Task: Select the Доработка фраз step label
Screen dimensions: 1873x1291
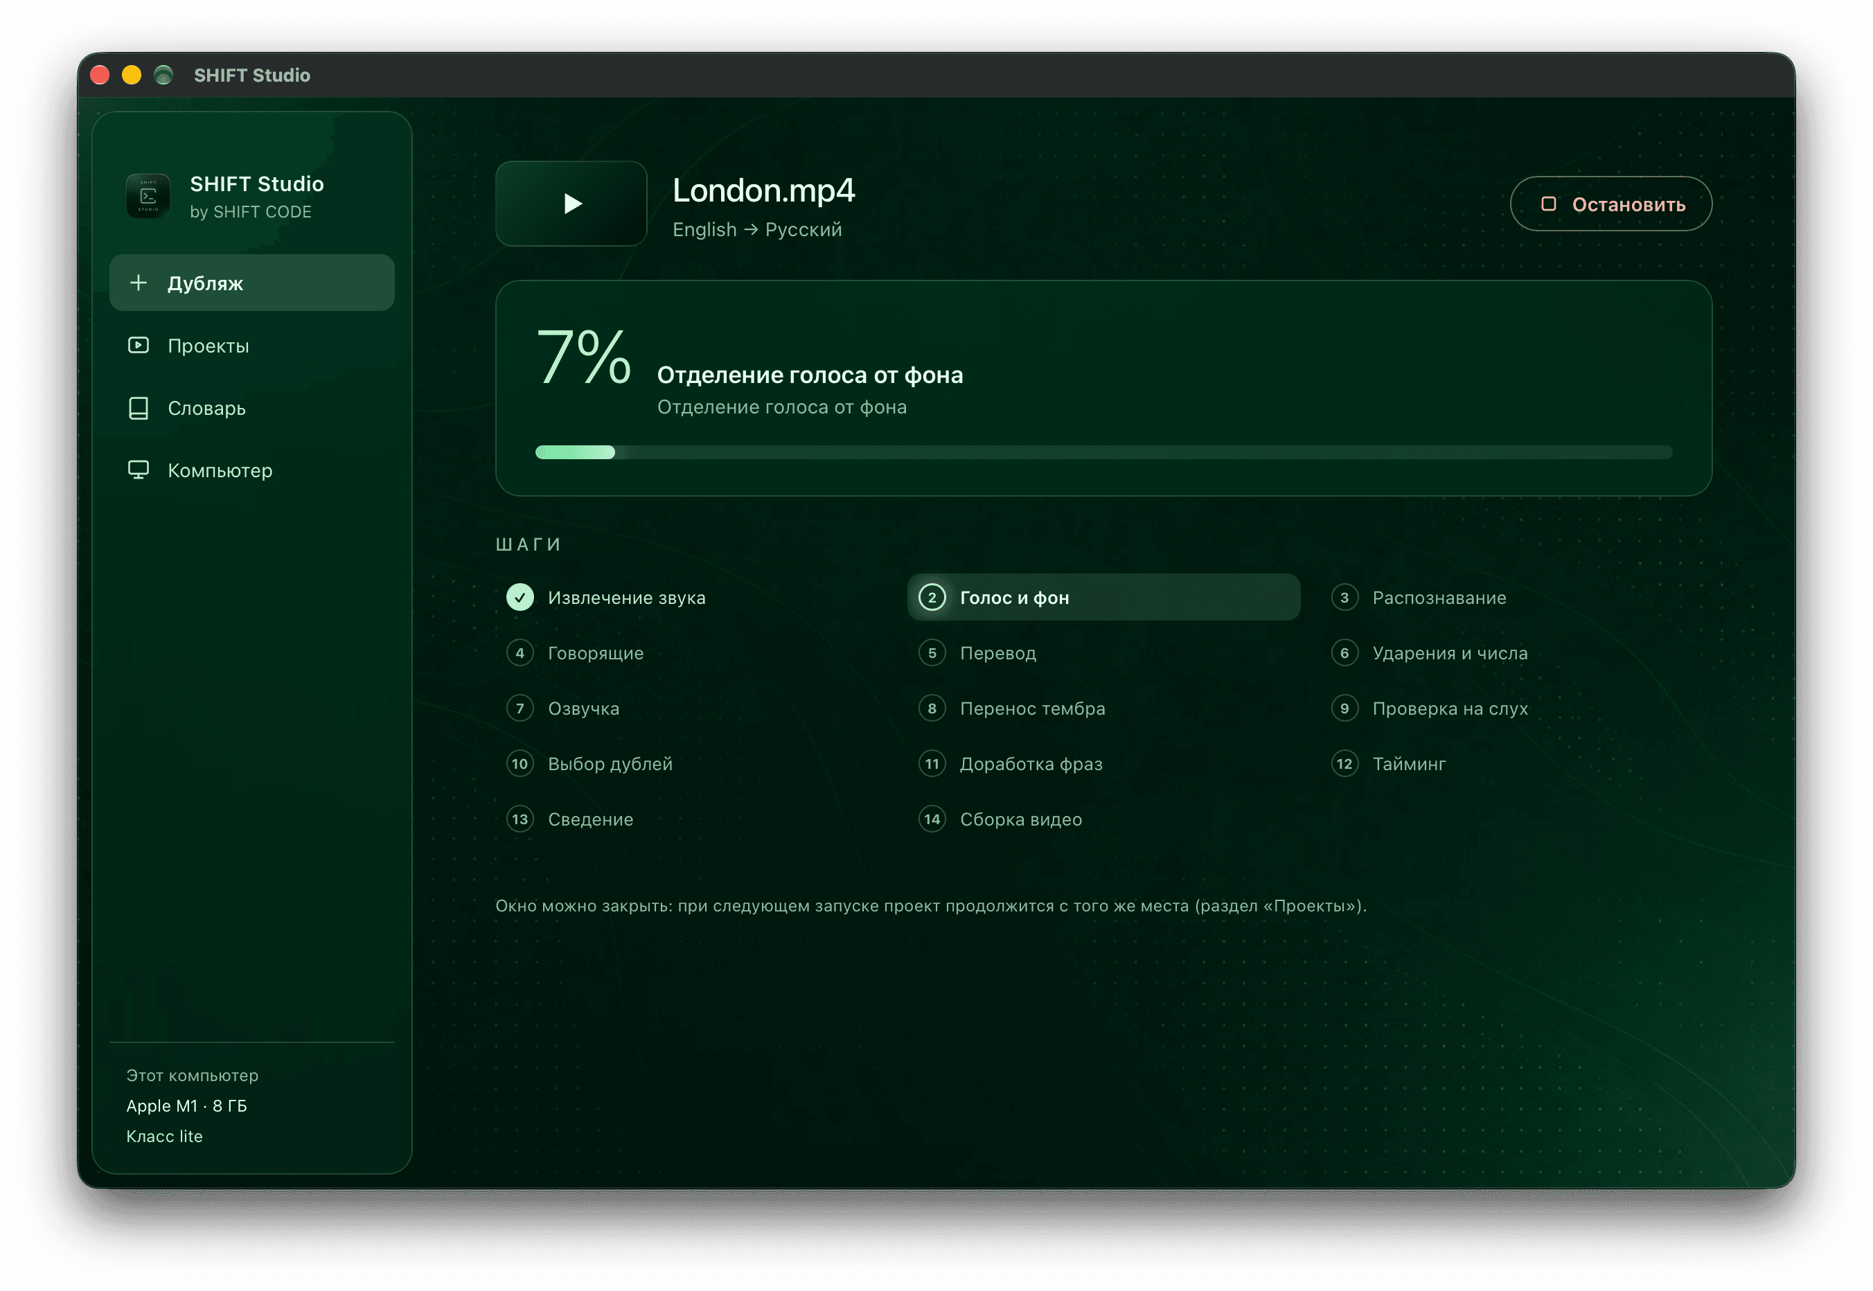Action: point(1031,764)
